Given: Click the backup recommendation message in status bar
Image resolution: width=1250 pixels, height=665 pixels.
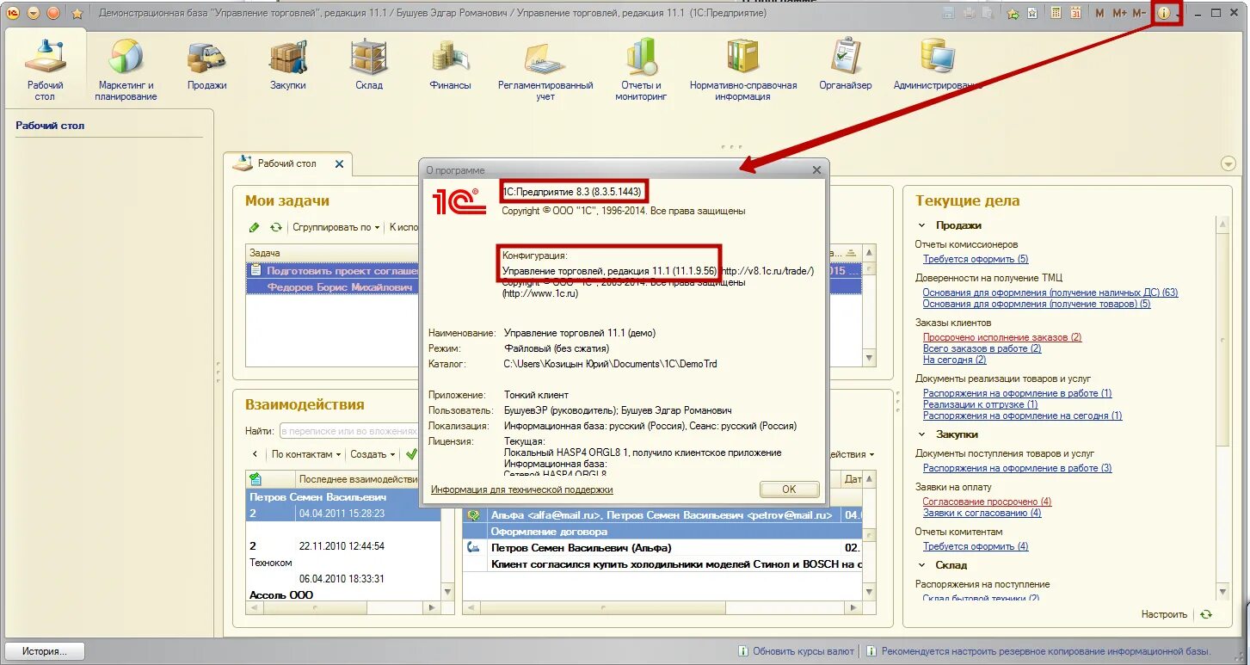Looking at the screenshot, I should [x=1045, y=651].
